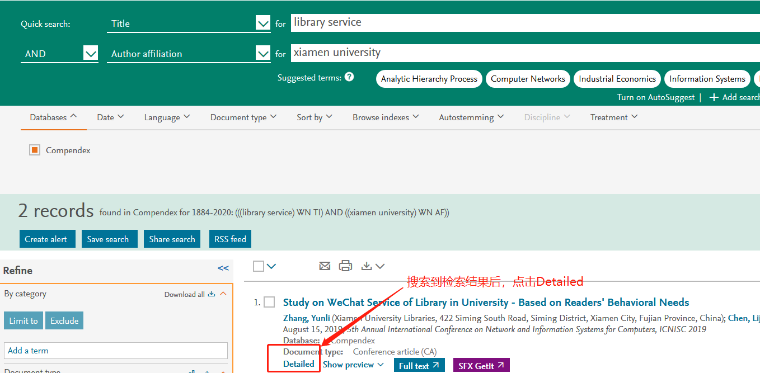Click the plus icon for Add search field
Image resolution: width=760 pixels, height=373 pixels.
click(714, 97)
